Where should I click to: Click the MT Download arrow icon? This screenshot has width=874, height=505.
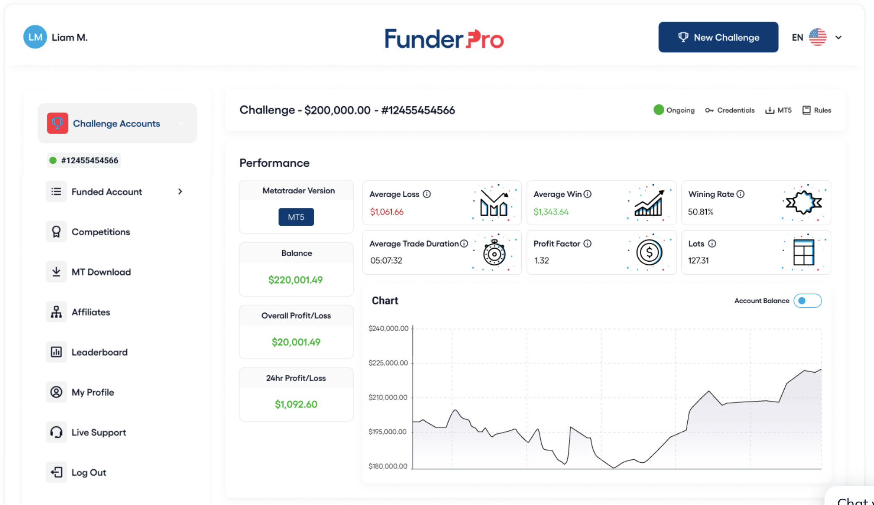[56, 272]
